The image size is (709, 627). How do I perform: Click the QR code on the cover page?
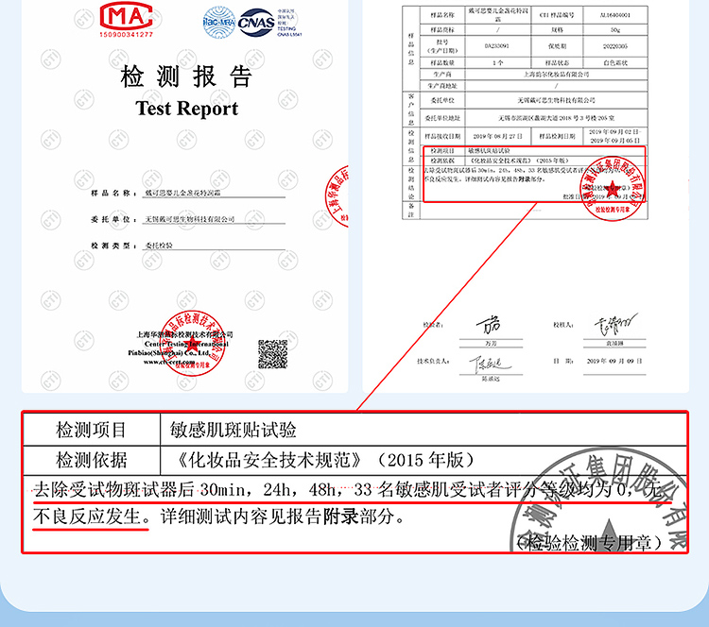click(x=272, y=354)
